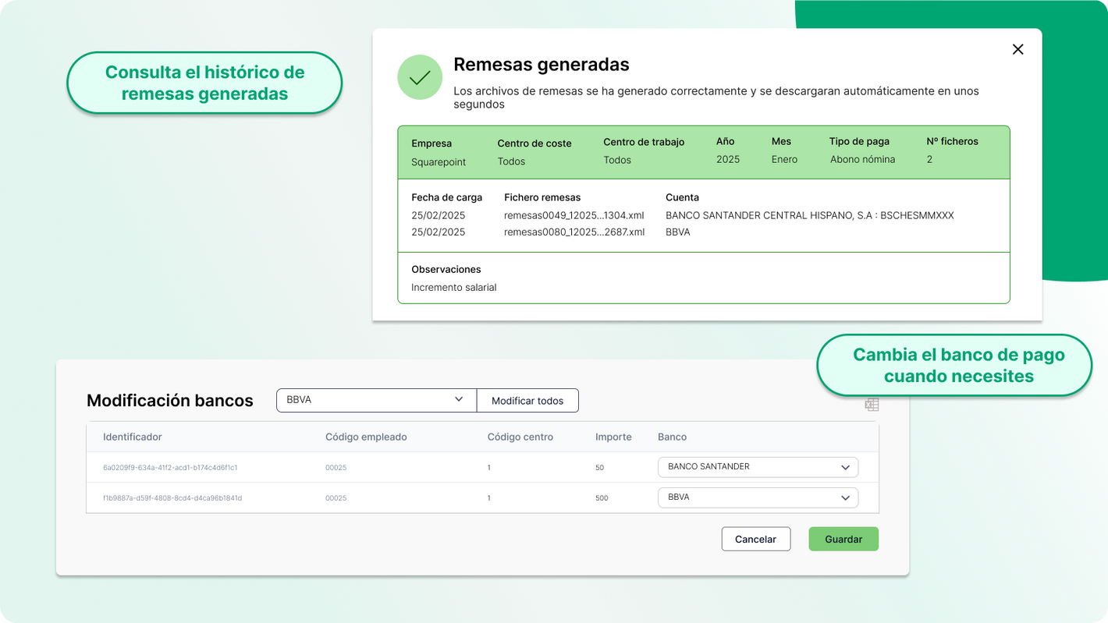Click the 'Cambia el banco de pago' badge

tap(958, 365)
